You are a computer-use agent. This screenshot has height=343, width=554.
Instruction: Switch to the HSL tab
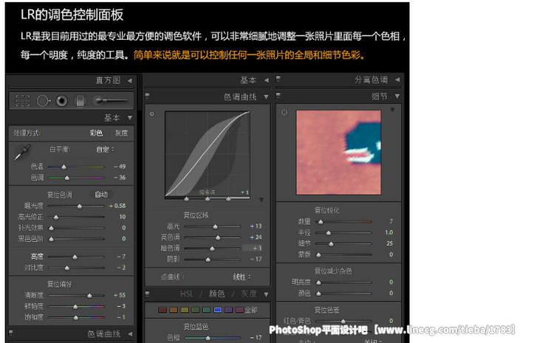187,294
